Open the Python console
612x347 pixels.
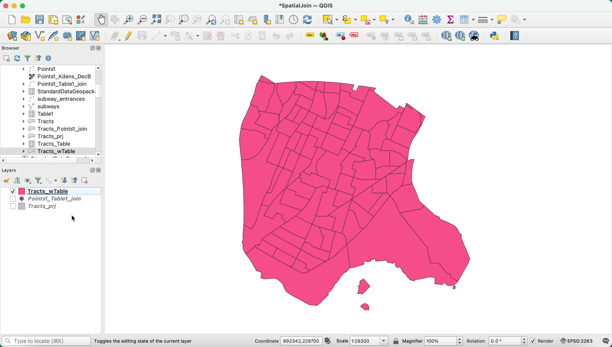point(495,36)
